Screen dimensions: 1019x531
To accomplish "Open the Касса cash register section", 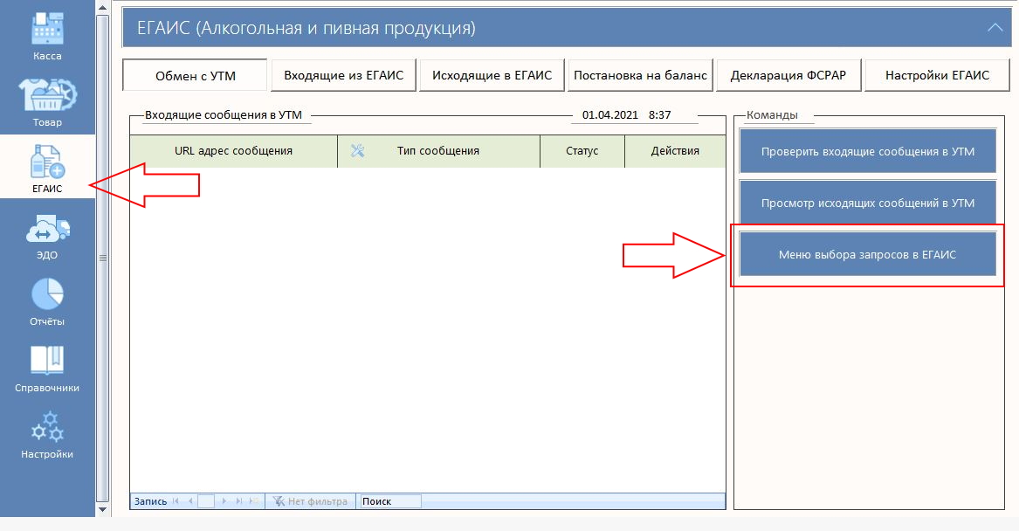I will pyautogui.click(x=46, y=35).
